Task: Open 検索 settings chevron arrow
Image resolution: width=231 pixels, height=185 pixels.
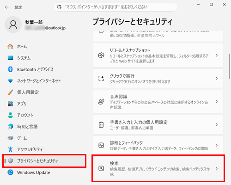Action: coord(217,168)
